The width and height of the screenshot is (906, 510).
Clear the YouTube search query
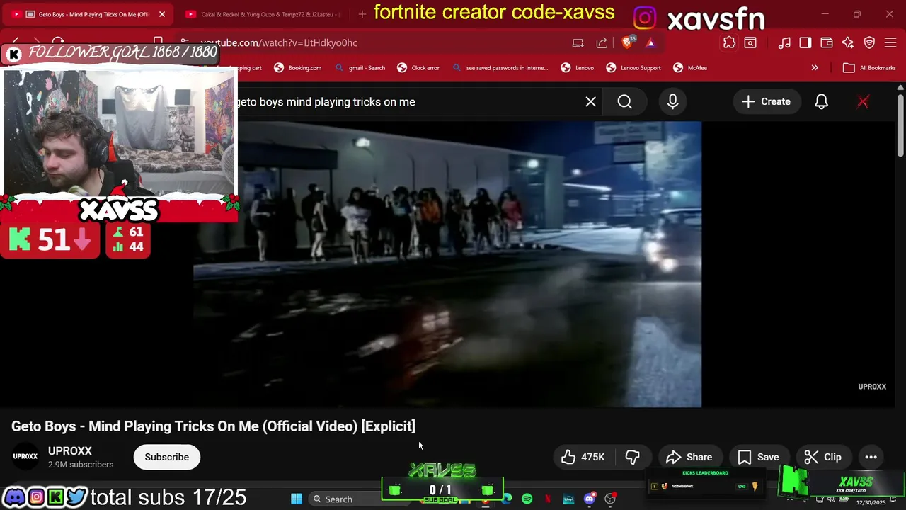click(591, 102)
